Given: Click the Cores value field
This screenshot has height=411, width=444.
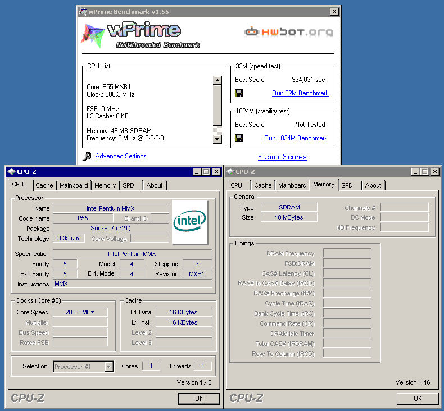Looking at the screenshot, I should [151, 366].
